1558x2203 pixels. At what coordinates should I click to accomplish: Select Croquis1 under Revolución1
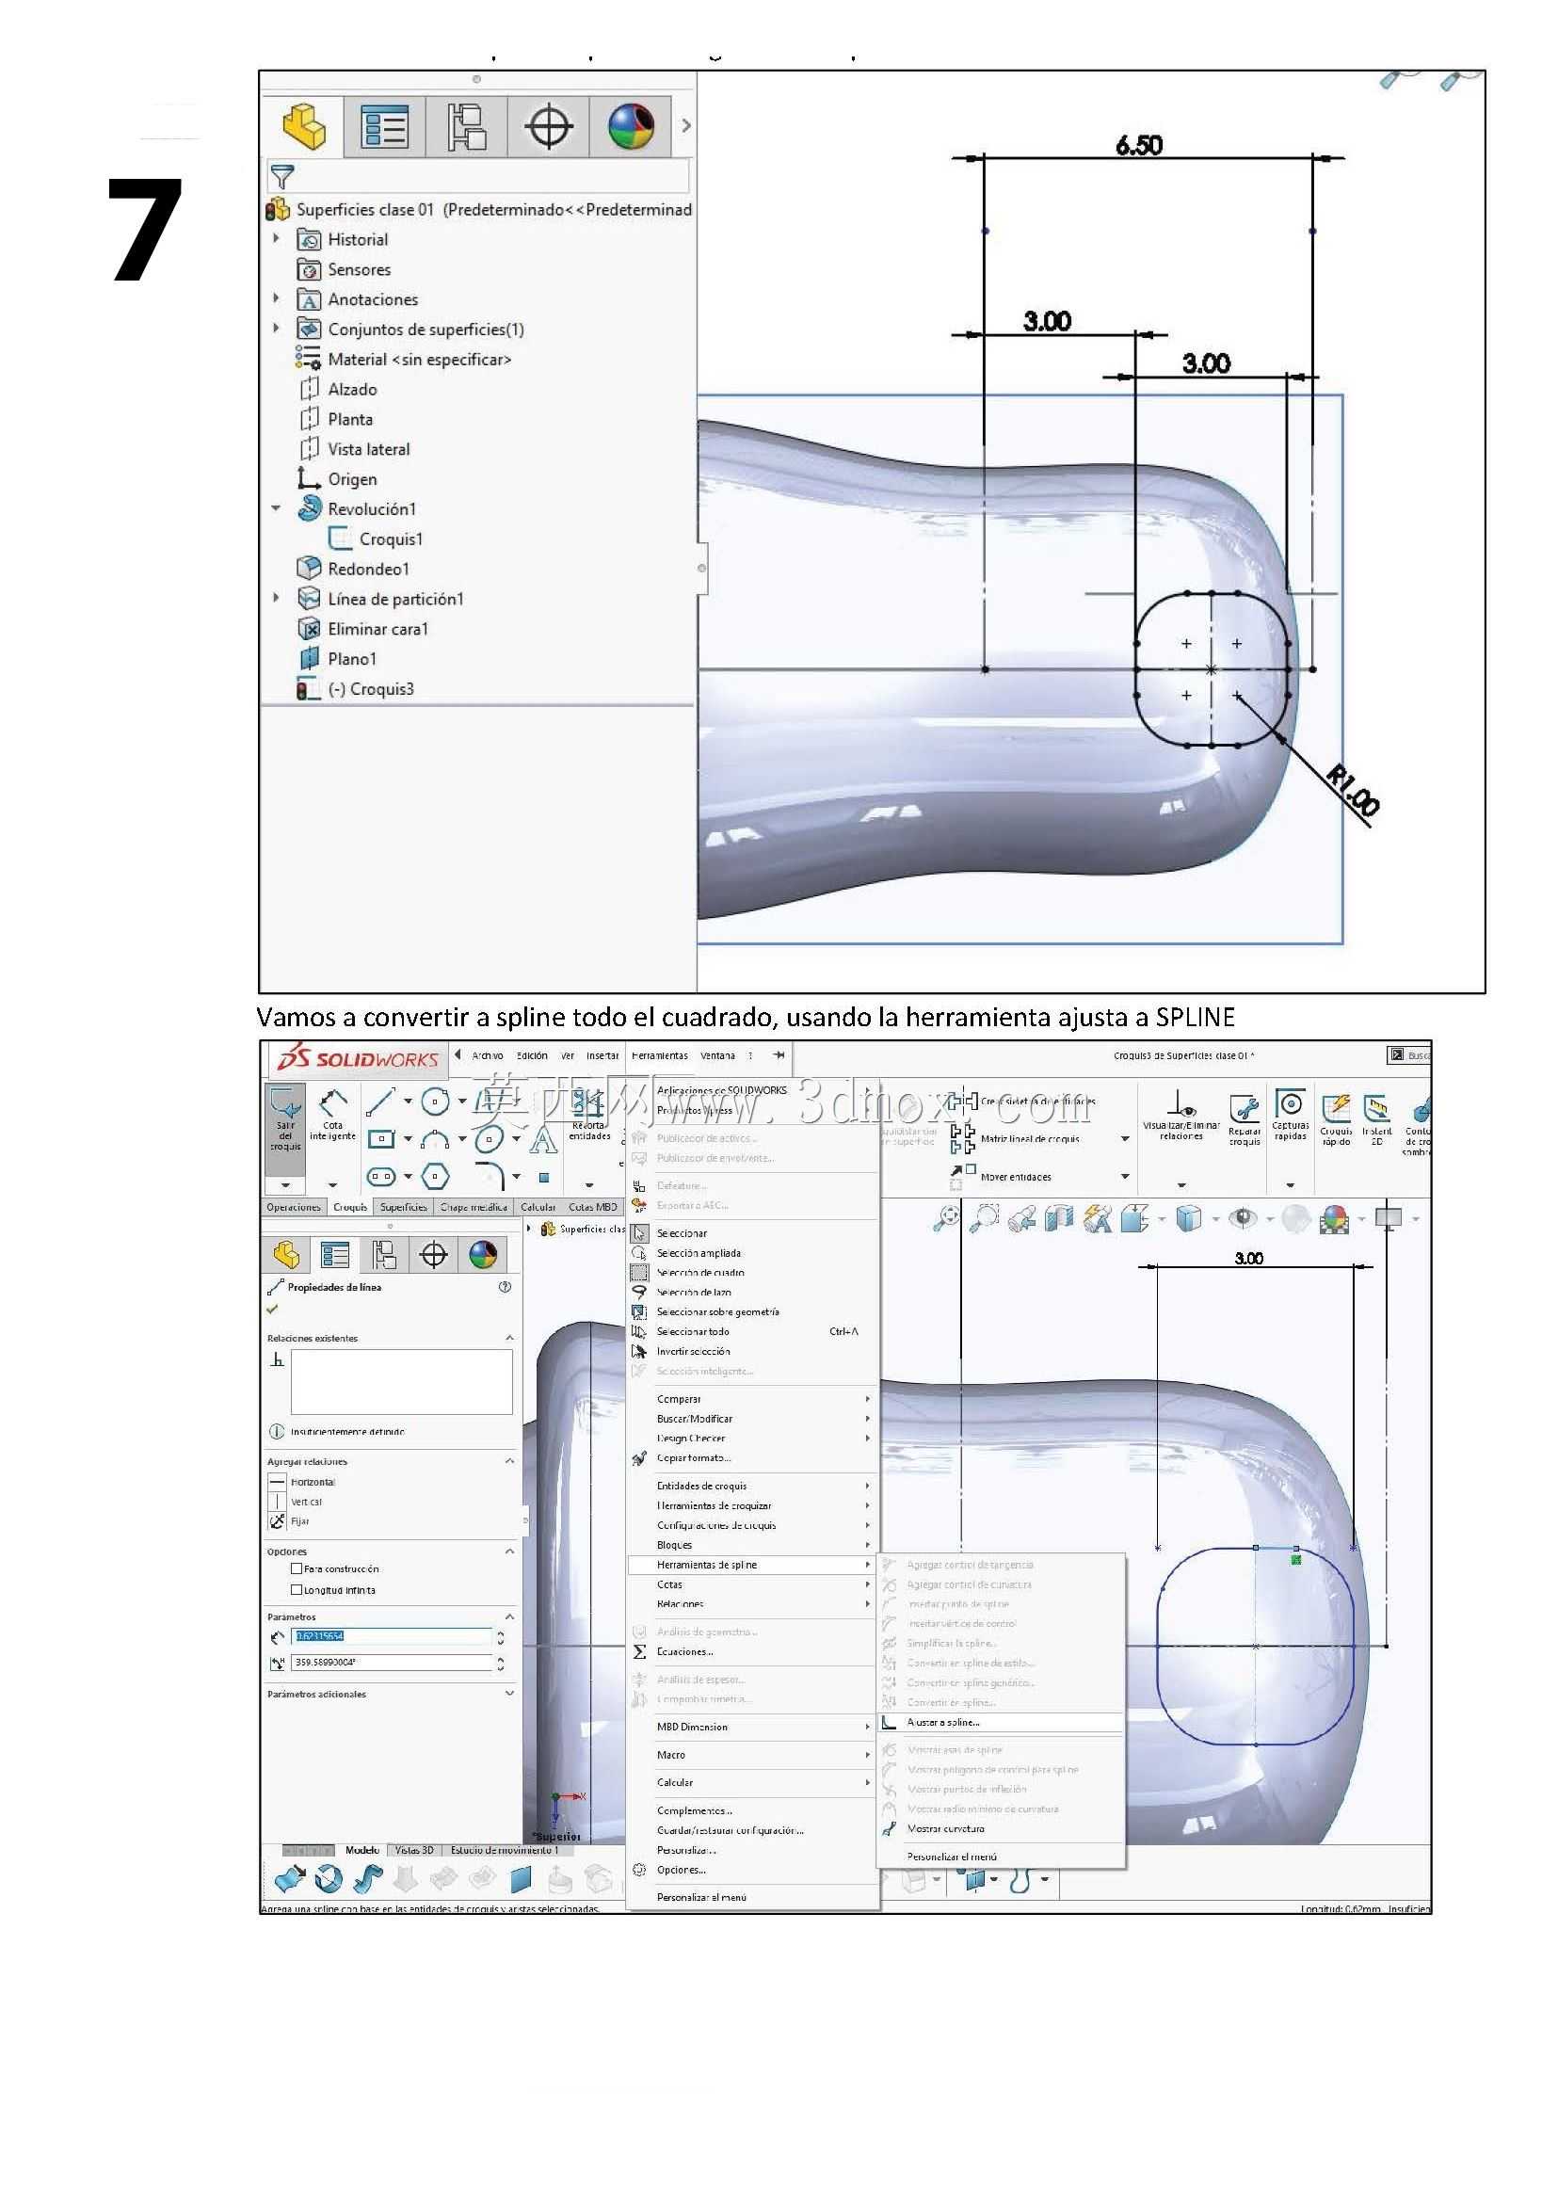375,539
